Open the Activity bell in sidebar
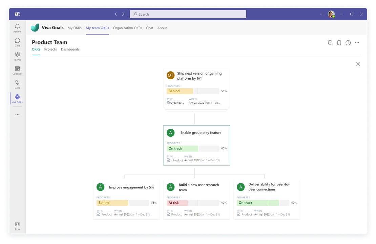376x244 pixels. click(17, 28)
